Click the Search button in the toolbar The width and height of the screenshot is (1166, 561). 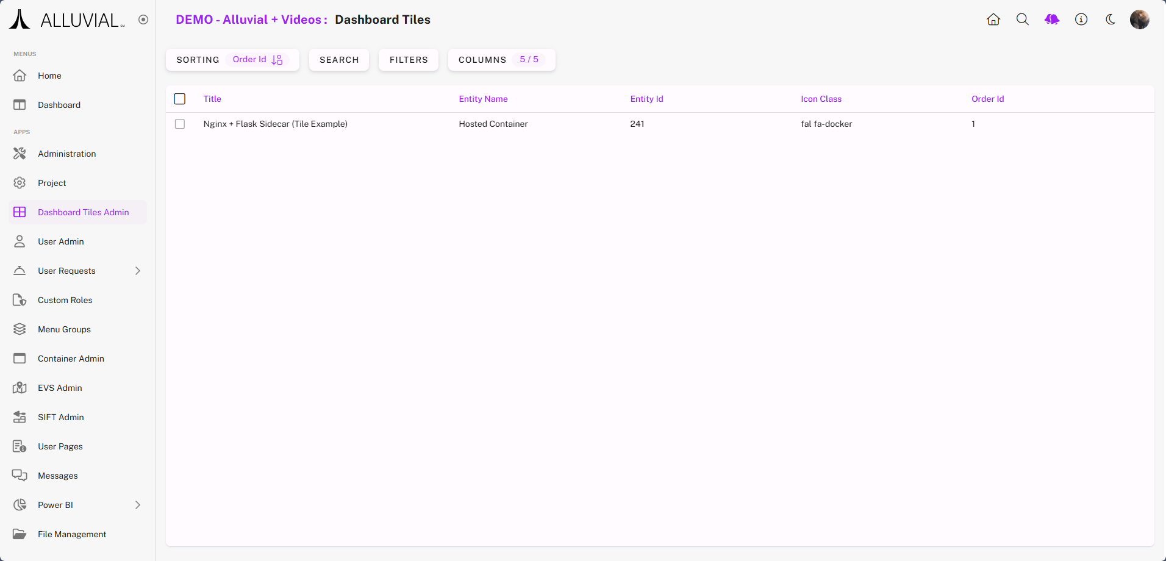[x=338, y=60]
